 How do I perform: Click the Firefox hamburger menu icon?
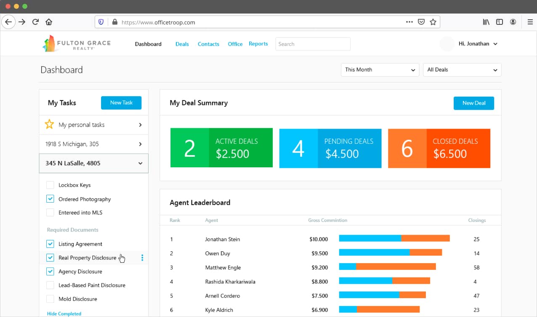click(x=530, y=22)
